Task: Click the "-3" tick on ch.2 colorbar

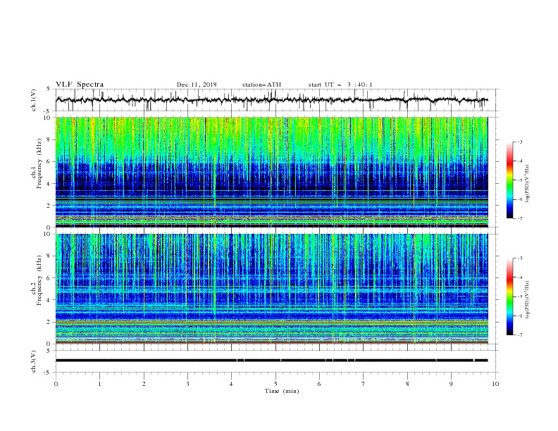Action: 520,258
